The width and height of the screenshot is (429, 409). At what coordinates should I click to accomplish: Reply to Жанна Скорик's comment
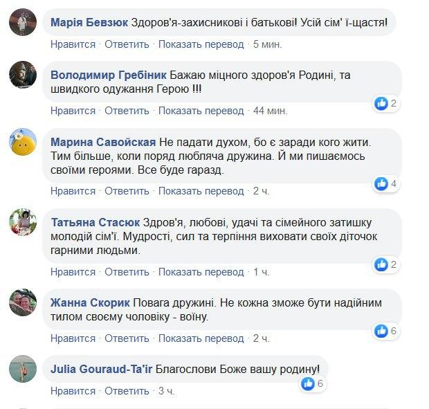coord(127,338)
